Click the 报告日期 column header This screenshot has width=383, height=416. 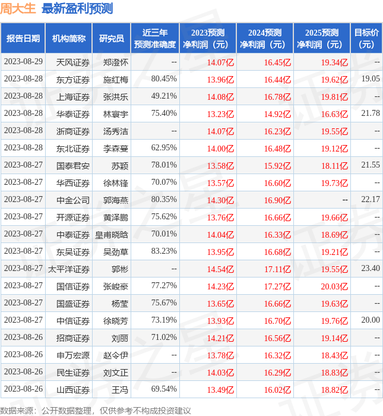[x=23, y=39]
